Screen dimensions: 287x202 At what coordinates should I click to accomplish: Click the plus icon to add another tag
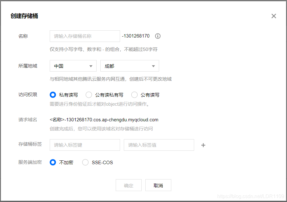pyautogui.click(x=203, y=145)
